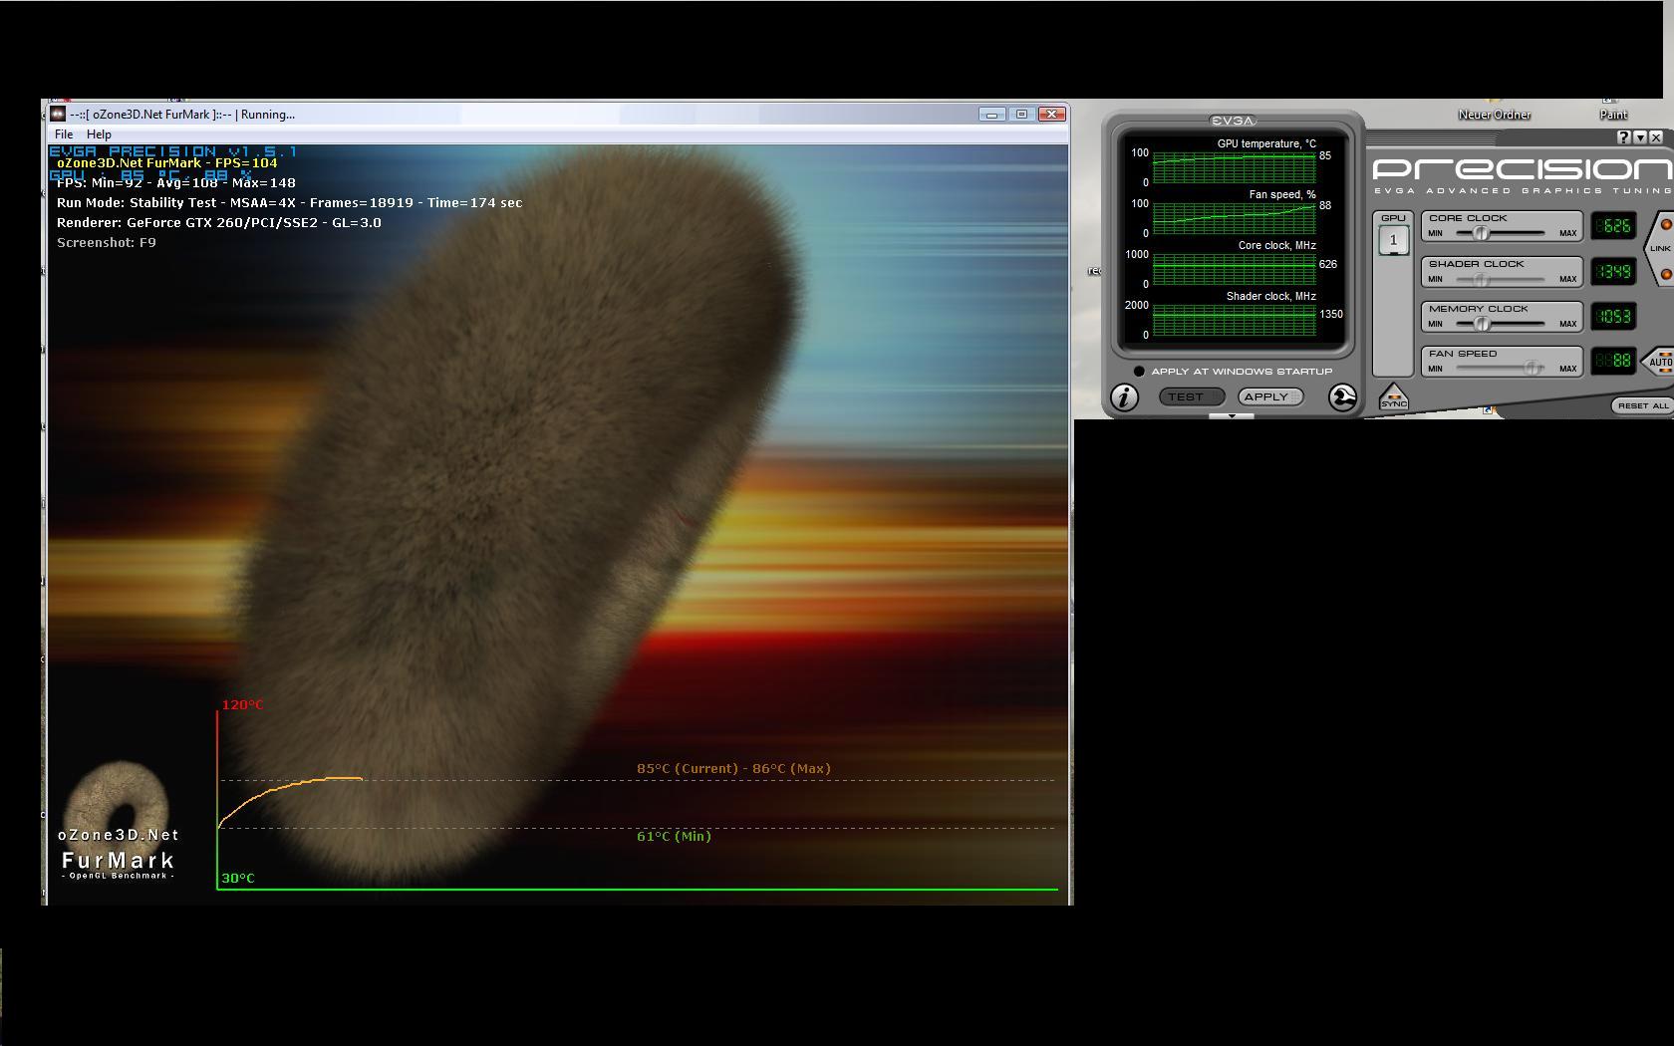
Task: Expand the Precision monitor panel bottom arrow
Action: point(1232,415)
